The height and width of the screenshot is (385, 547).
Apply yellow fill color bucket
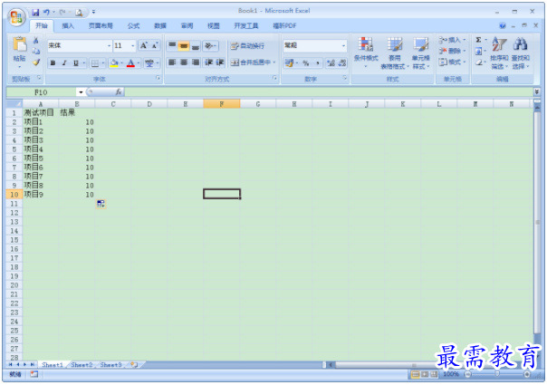[x=114, y=63]
